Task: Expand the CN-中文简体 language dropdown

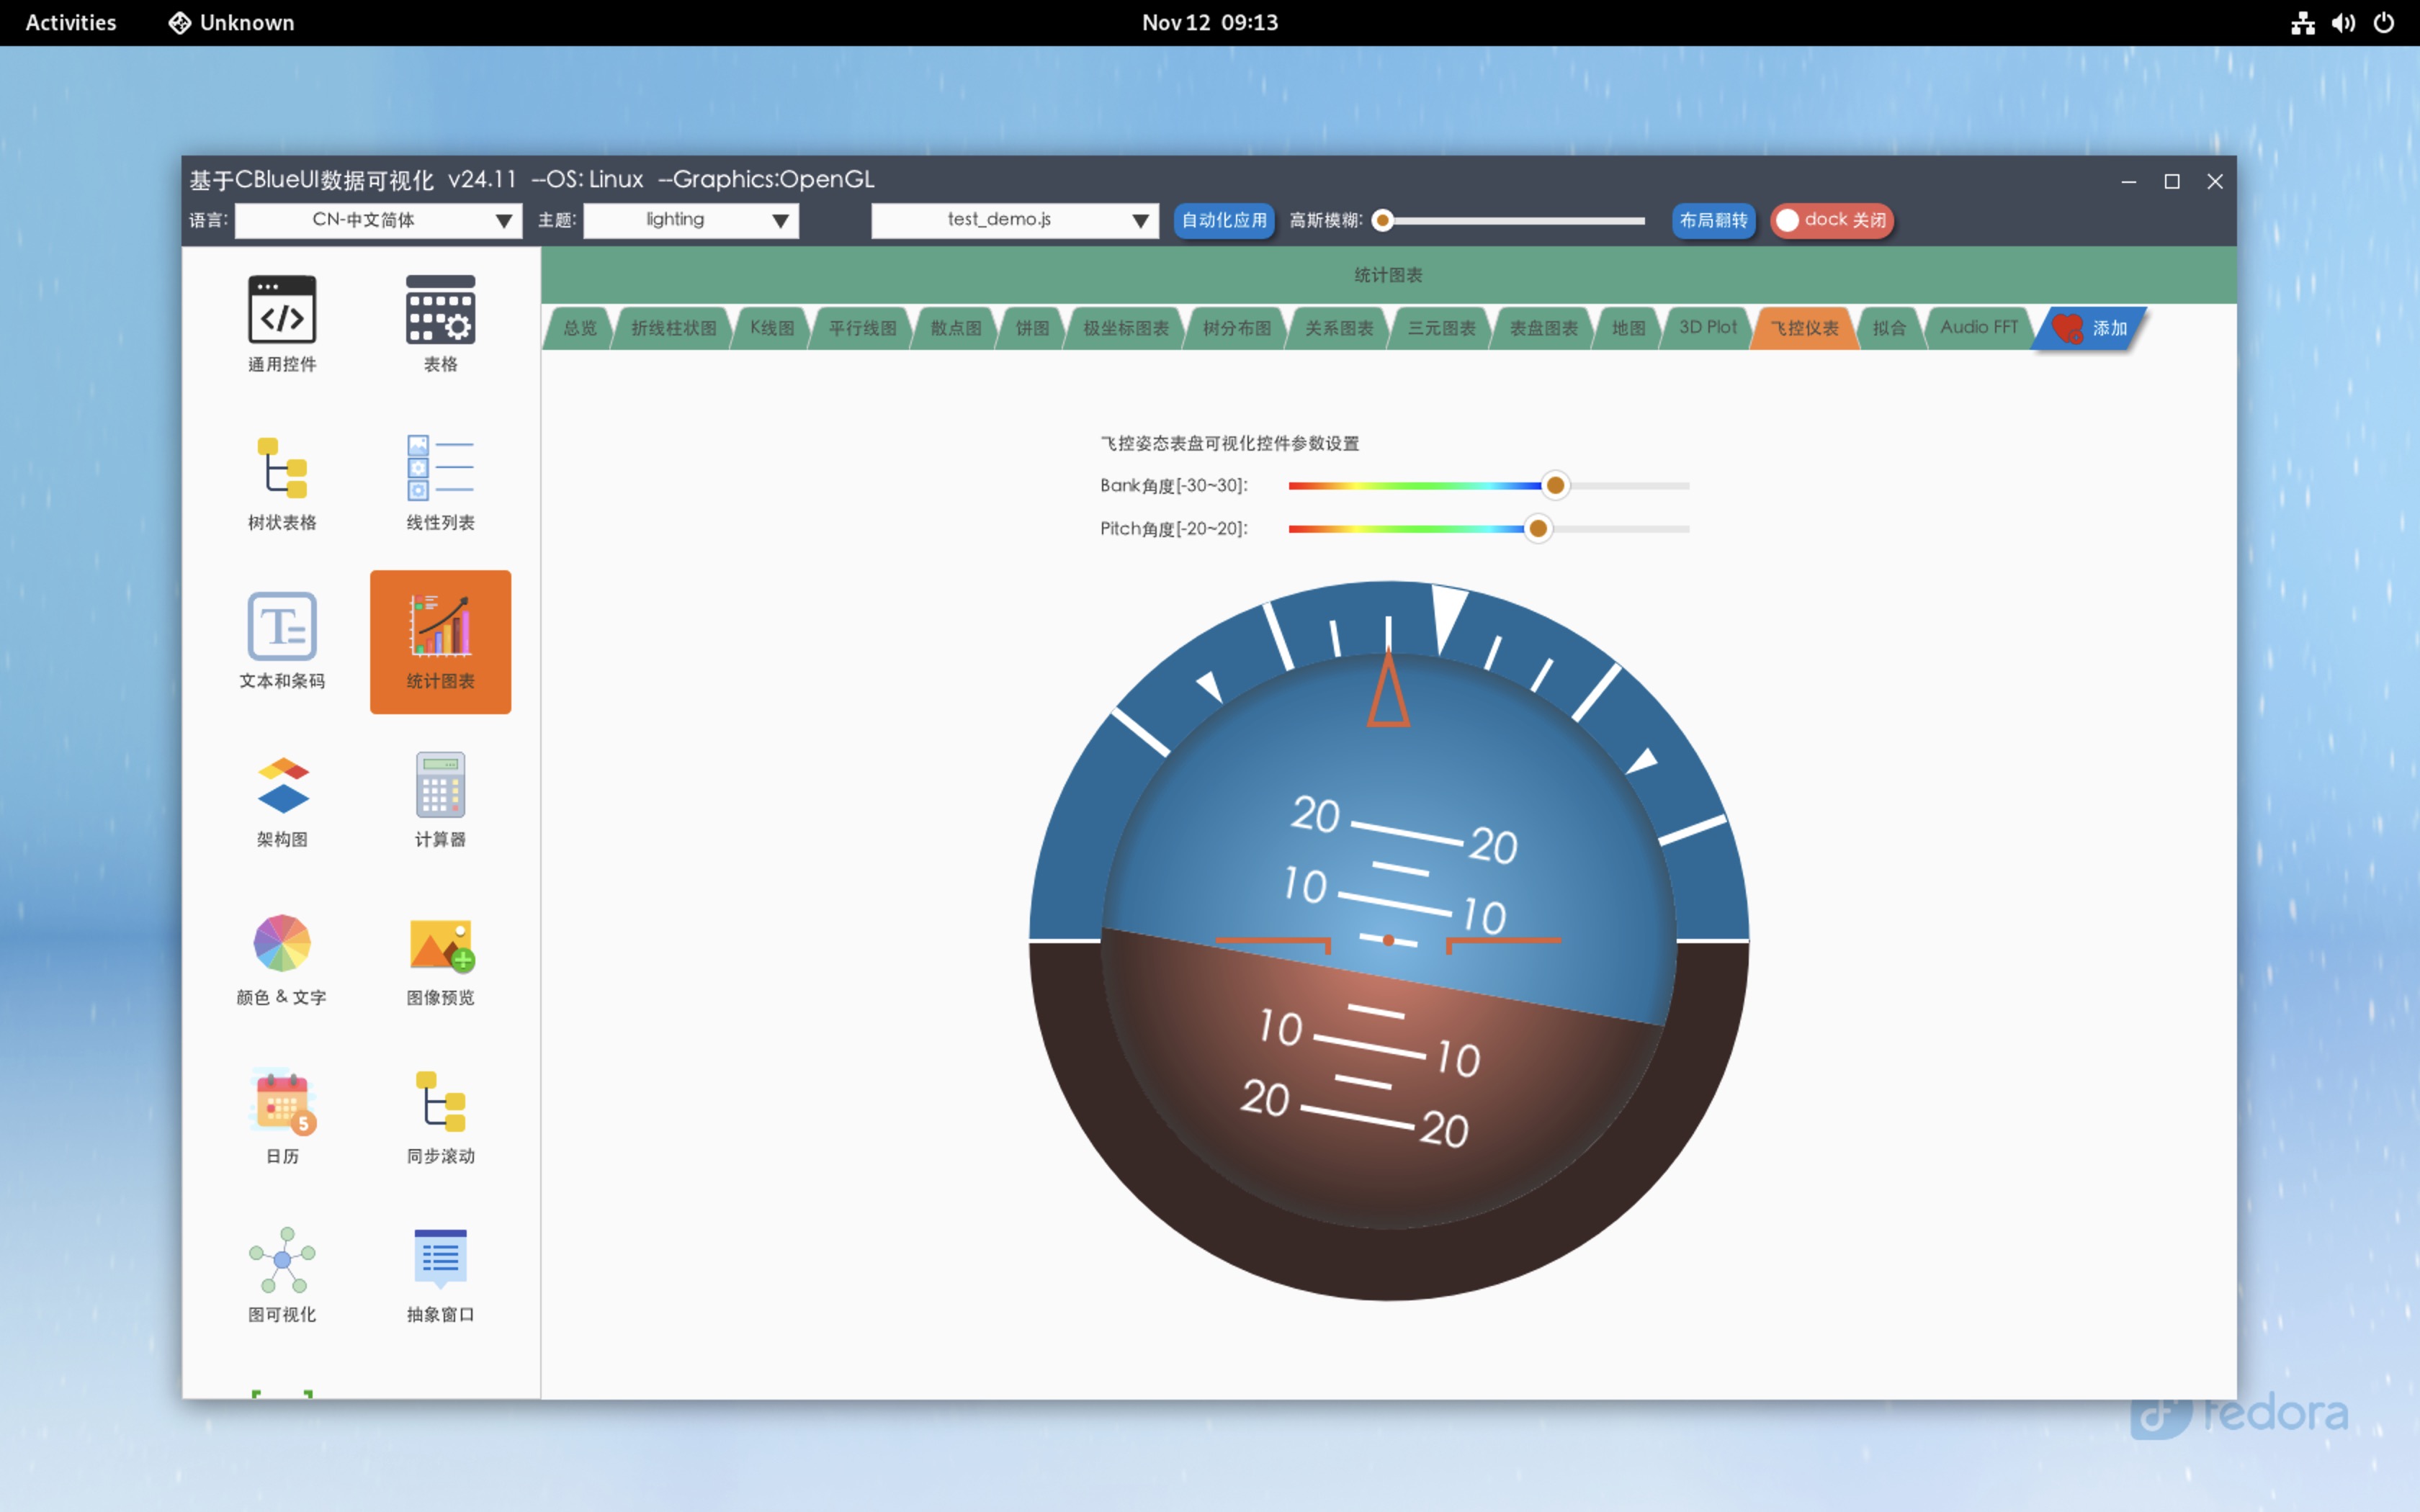Action: tap(378, 220)
